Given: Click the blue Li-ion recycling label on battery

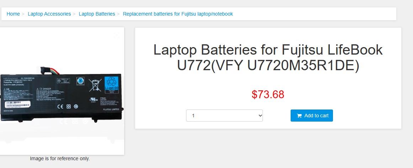Looking at the screenshot, I should [112, 84].
